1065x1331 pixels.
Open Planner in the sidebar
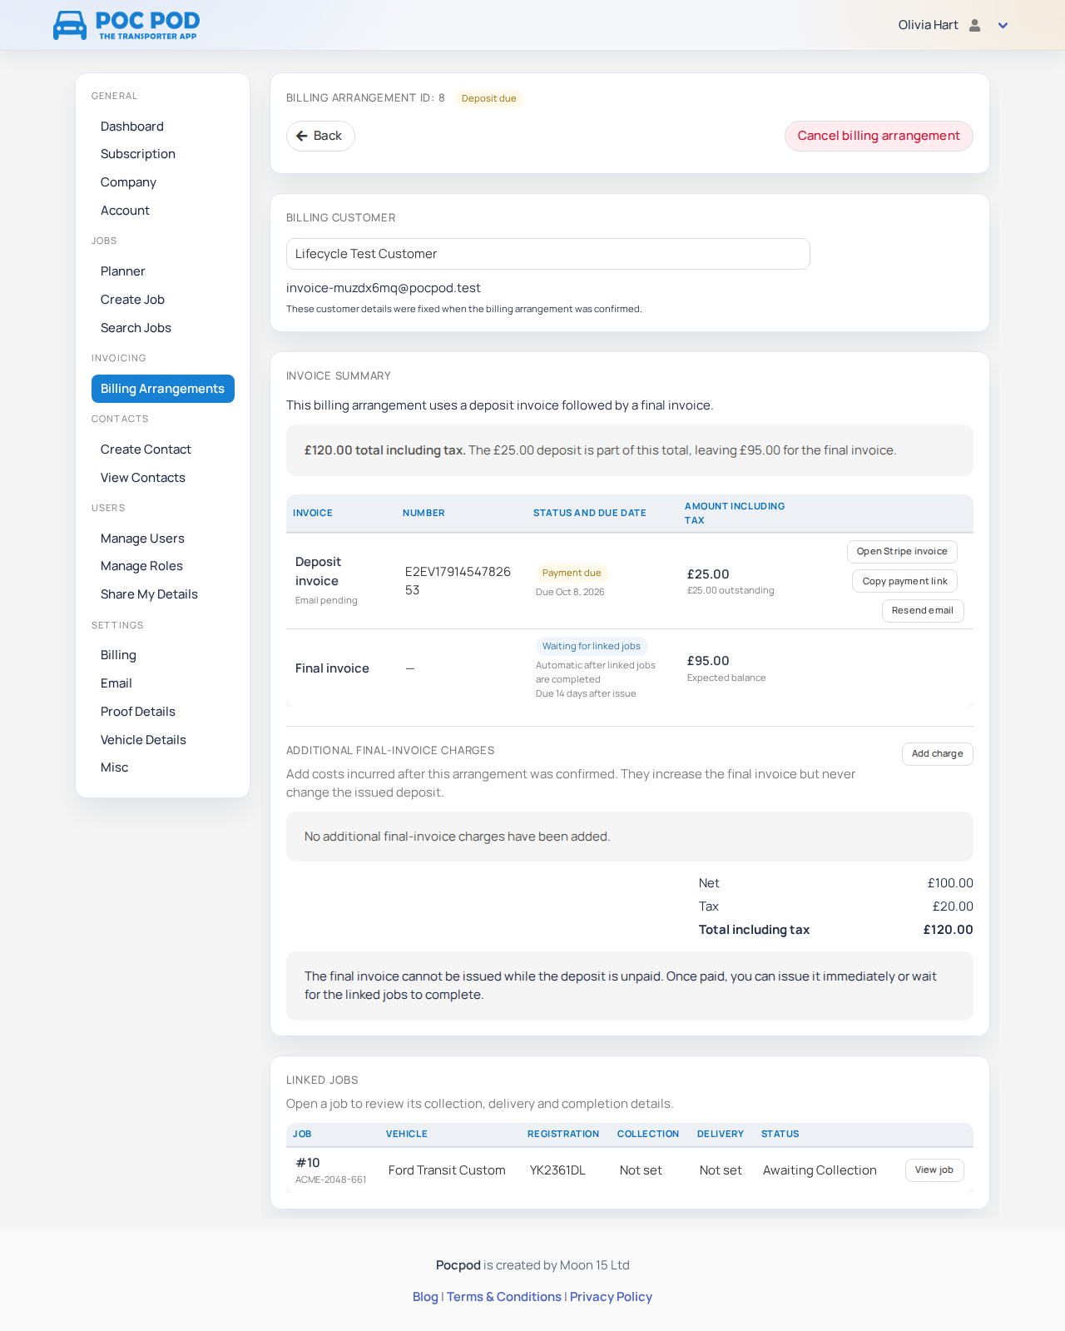123,271
